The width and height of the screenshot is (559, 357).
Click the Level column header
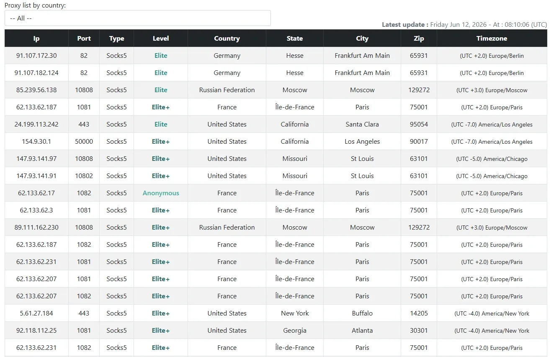[x=161, y=38]
